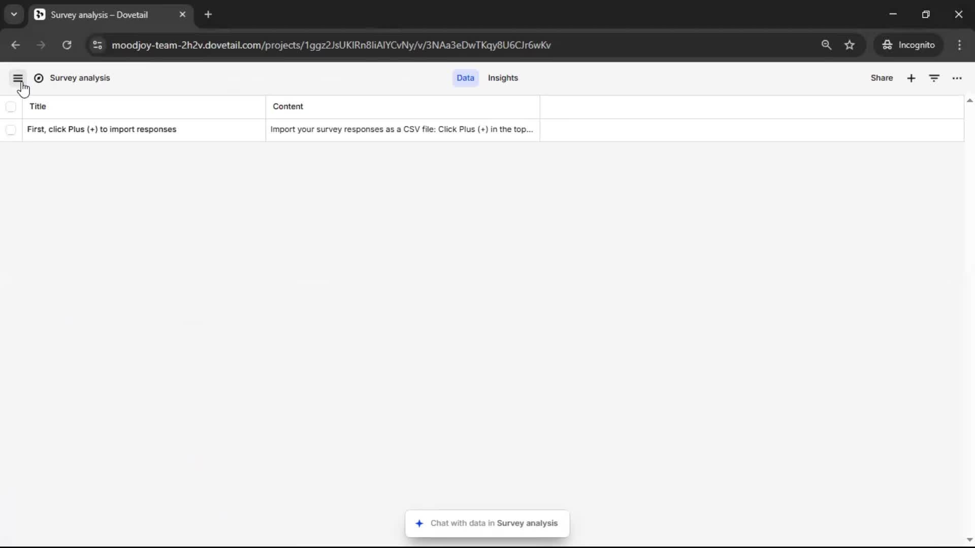This screenshot has height=548, width=975.
Task: Open the more options ellipsis menu
Action: pos(957,78)
